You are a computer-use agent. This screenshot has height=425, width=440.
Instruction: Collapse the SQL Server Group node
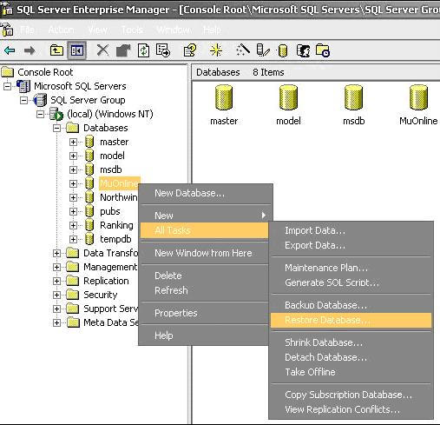pos(23,100)
